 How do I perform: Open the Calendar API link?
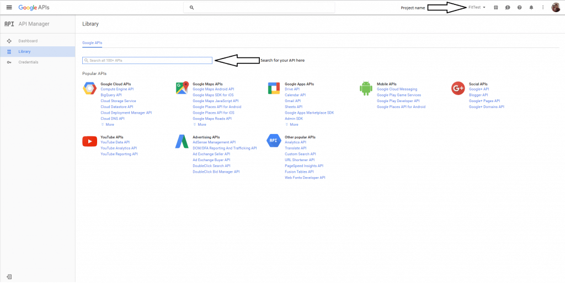click(x=295, y=95)
